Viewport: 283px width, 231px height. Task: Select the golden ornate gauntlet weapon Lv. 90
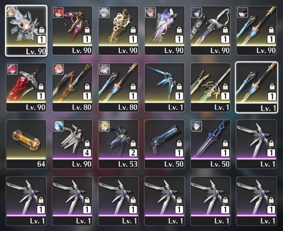click(118, 30)
